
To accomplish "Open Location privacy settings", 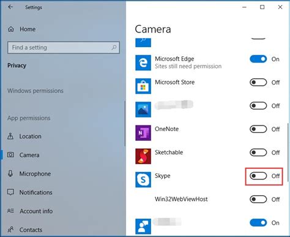I will (30, 137).
